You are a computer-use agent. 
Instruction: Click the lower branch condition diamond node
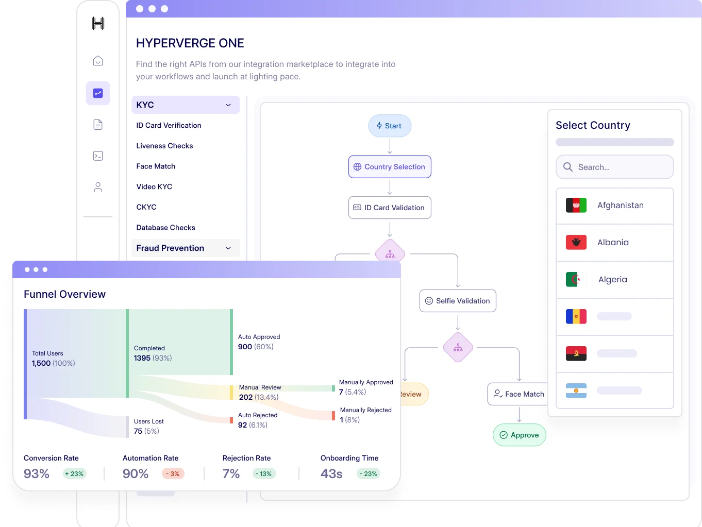coord(458,347)
